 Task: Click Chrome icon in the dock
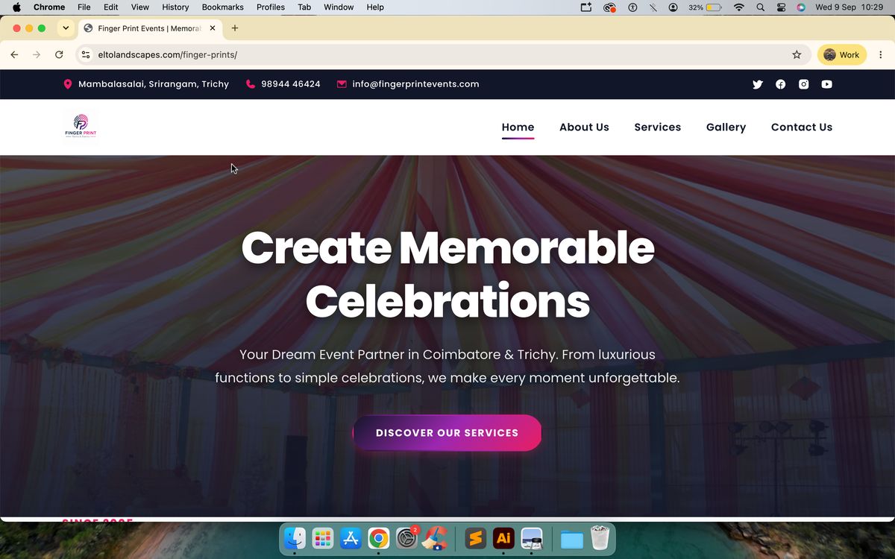pyautogui.click(x=379, y=538)
